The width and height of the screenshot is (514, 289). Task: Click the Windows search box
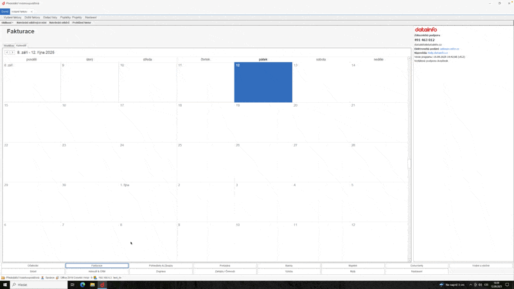pyautogui.click(x=39, y=285)
